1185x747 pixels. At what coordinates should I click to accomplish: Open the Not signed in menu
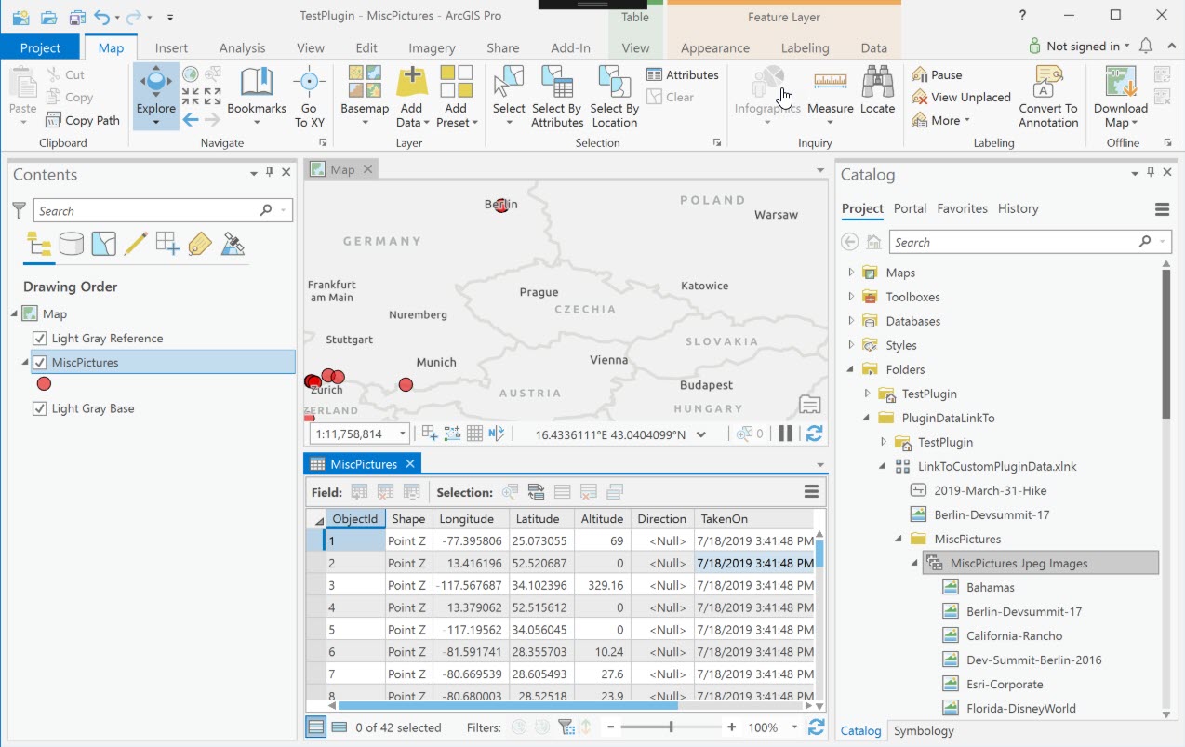[1079, 46]
